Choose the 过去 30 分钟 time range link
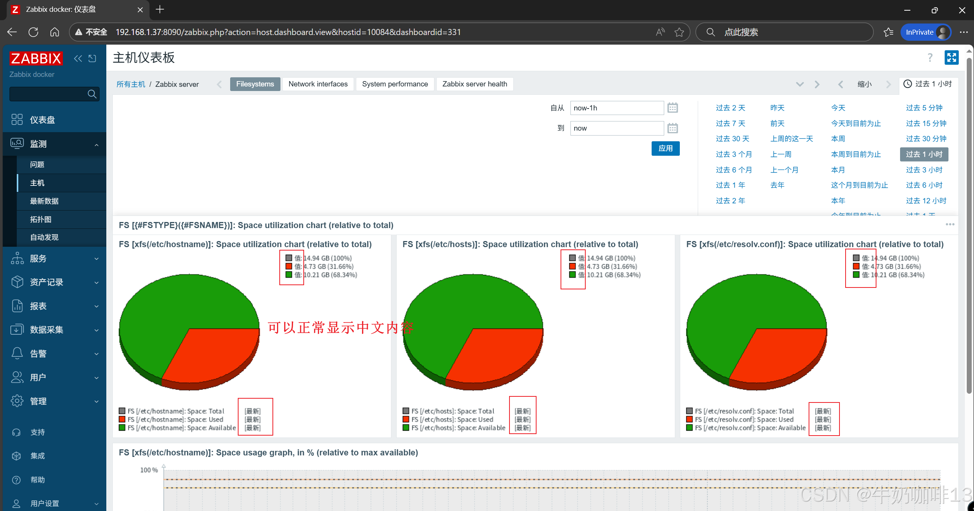This screenshot has height=511, width=974. click(926, 139)
